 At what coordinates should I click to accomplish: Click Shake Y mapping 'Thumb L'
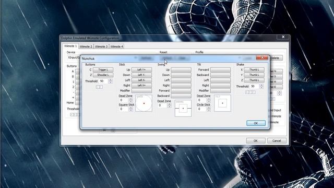(x=254, y=75)
